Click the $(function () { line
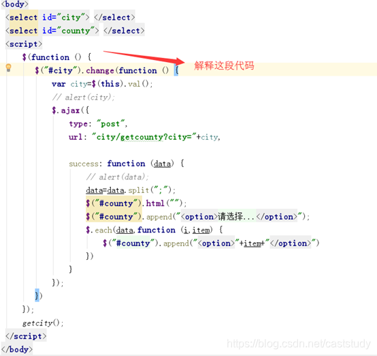Screen dimensions: 377x356 [56, 57]
